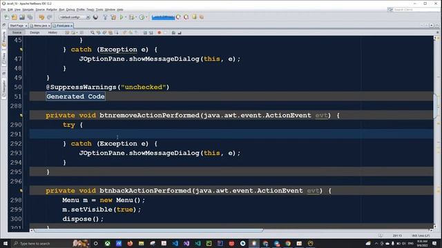The width and height of the screenshot is (442, 248).
Task: Click the Comment editor toolbar icon
Action: pyautogui.click(x=173, y=32)
